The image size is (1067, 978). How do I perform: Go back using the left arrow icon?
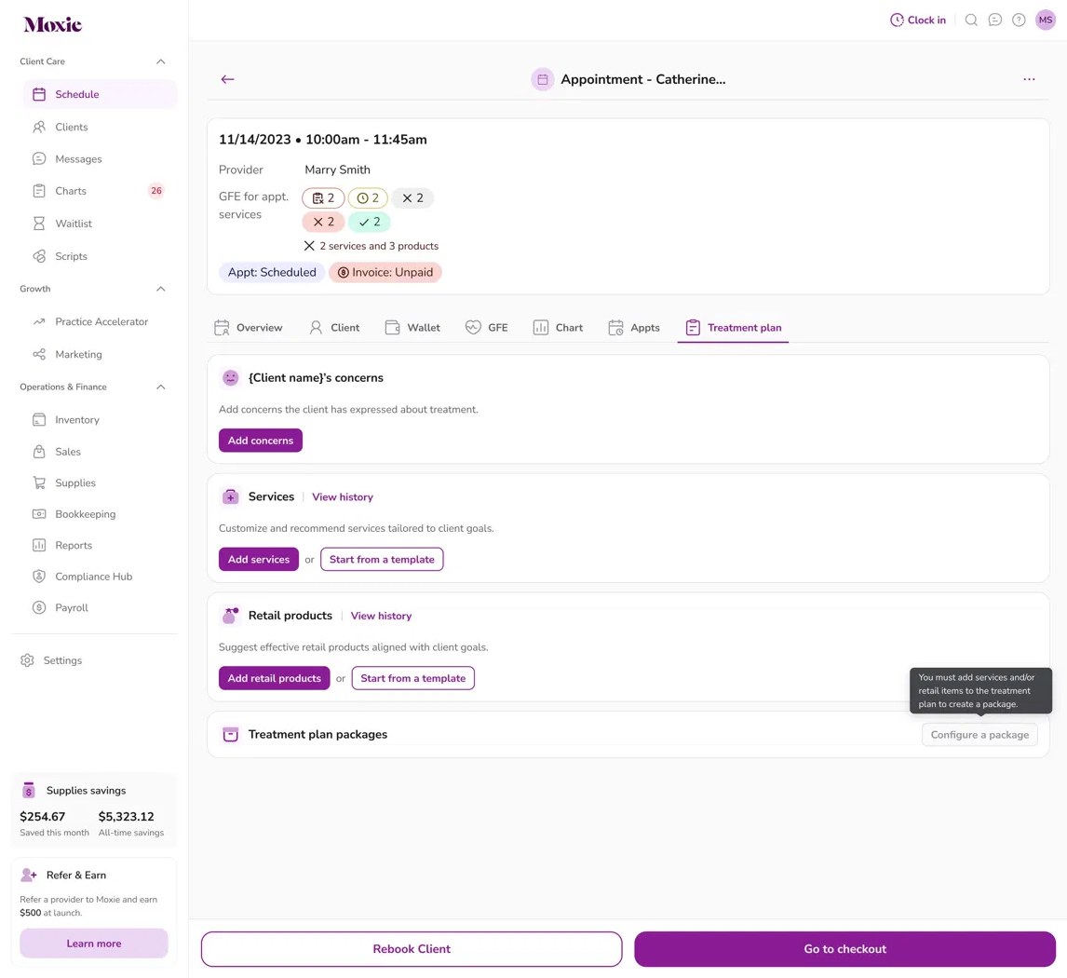(227, 79)
